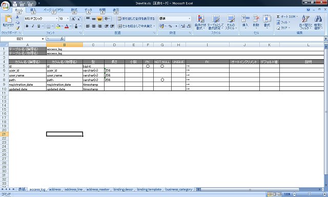Toggle top vertical alignment
Viewport: 328px width, 197px height.
(88, 19)
